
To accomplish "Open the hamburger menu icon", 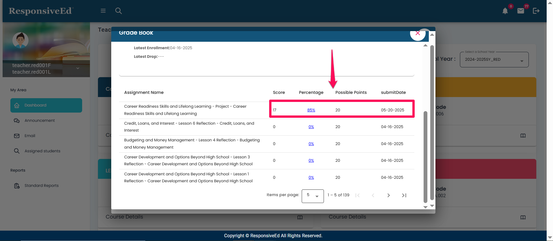I will coord(103,11).
